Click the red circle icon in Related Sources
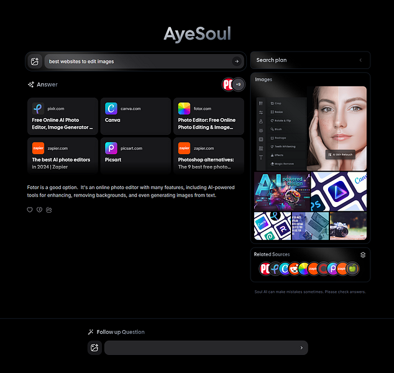The height and width of the screenshot is (373, 394). 323,269
